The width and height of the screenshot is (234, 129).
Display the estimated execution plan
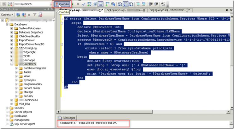(89, 4)
